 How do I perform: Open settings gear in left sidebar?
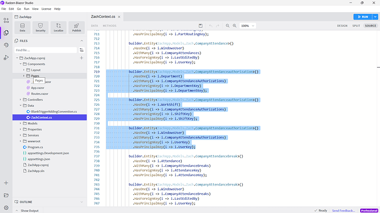point(6,207)
